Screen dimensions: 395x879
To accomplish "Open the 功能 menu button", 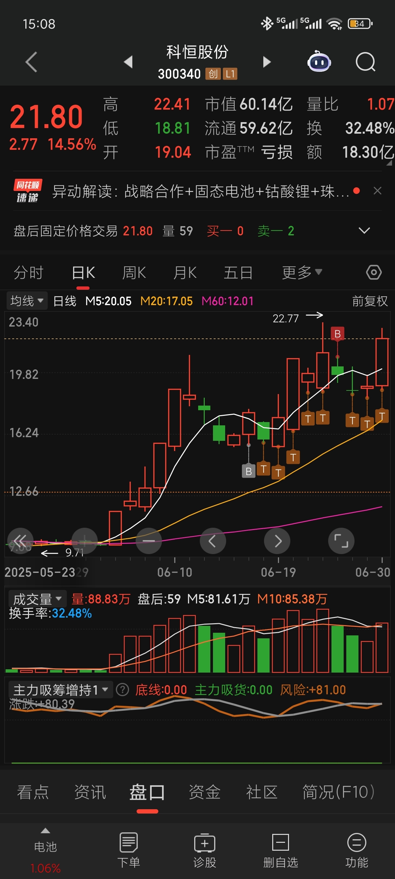I will pos(357,850).
